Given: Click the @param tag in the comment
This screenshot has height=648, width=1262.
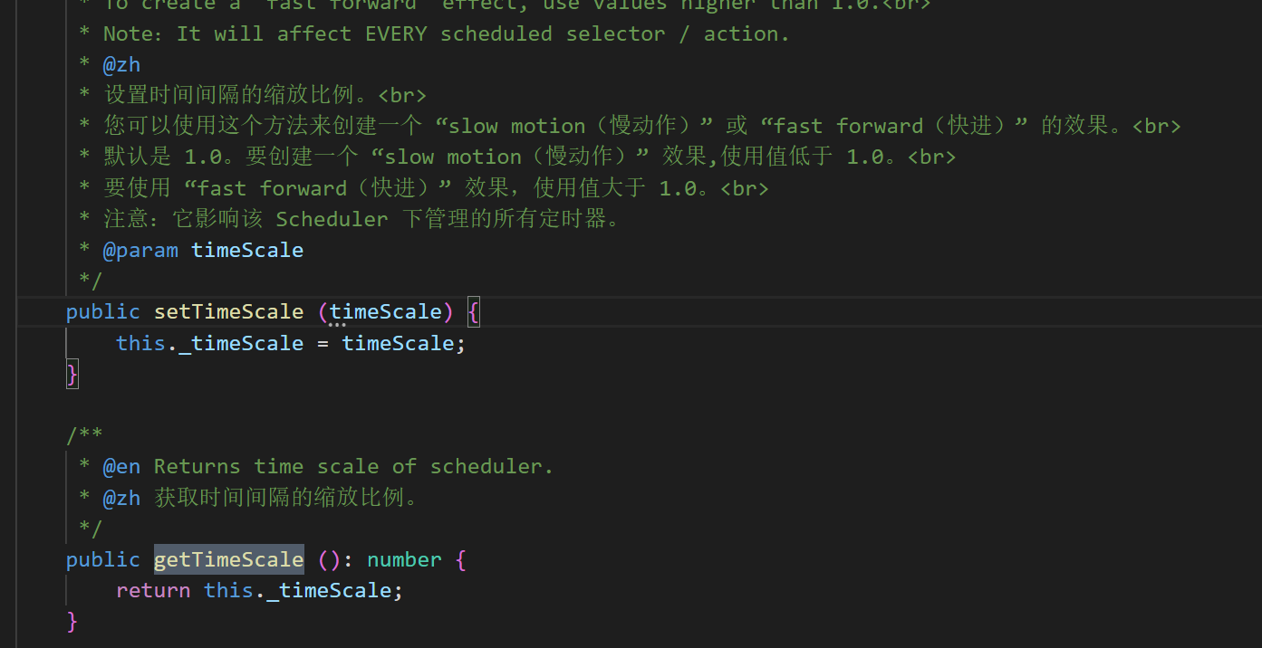Looking at the screenshot, I should (x=140, y=251).
